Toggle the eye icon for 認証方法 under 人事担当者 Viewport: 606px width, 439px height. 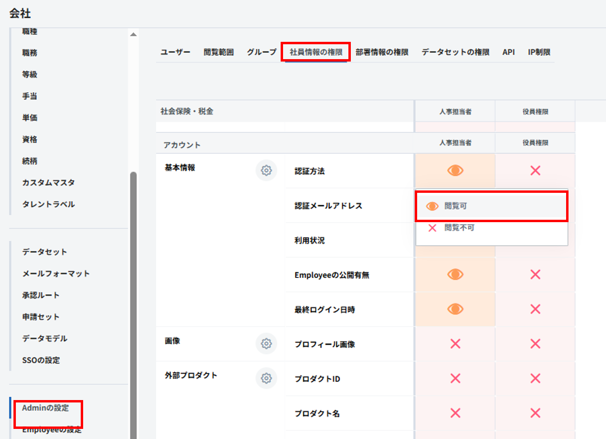tap(455, 171)
